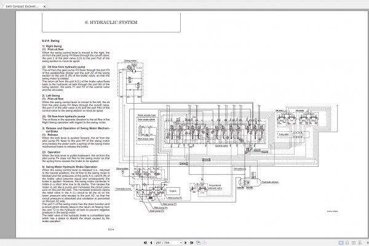The width and height of the screenshot is (369, 246).
Task: Click the 'Main pump P2' diagram label
Action: (175, 198)
